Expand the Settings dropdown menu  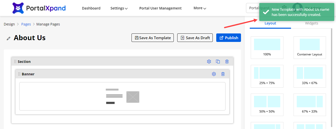pos(119,8)
